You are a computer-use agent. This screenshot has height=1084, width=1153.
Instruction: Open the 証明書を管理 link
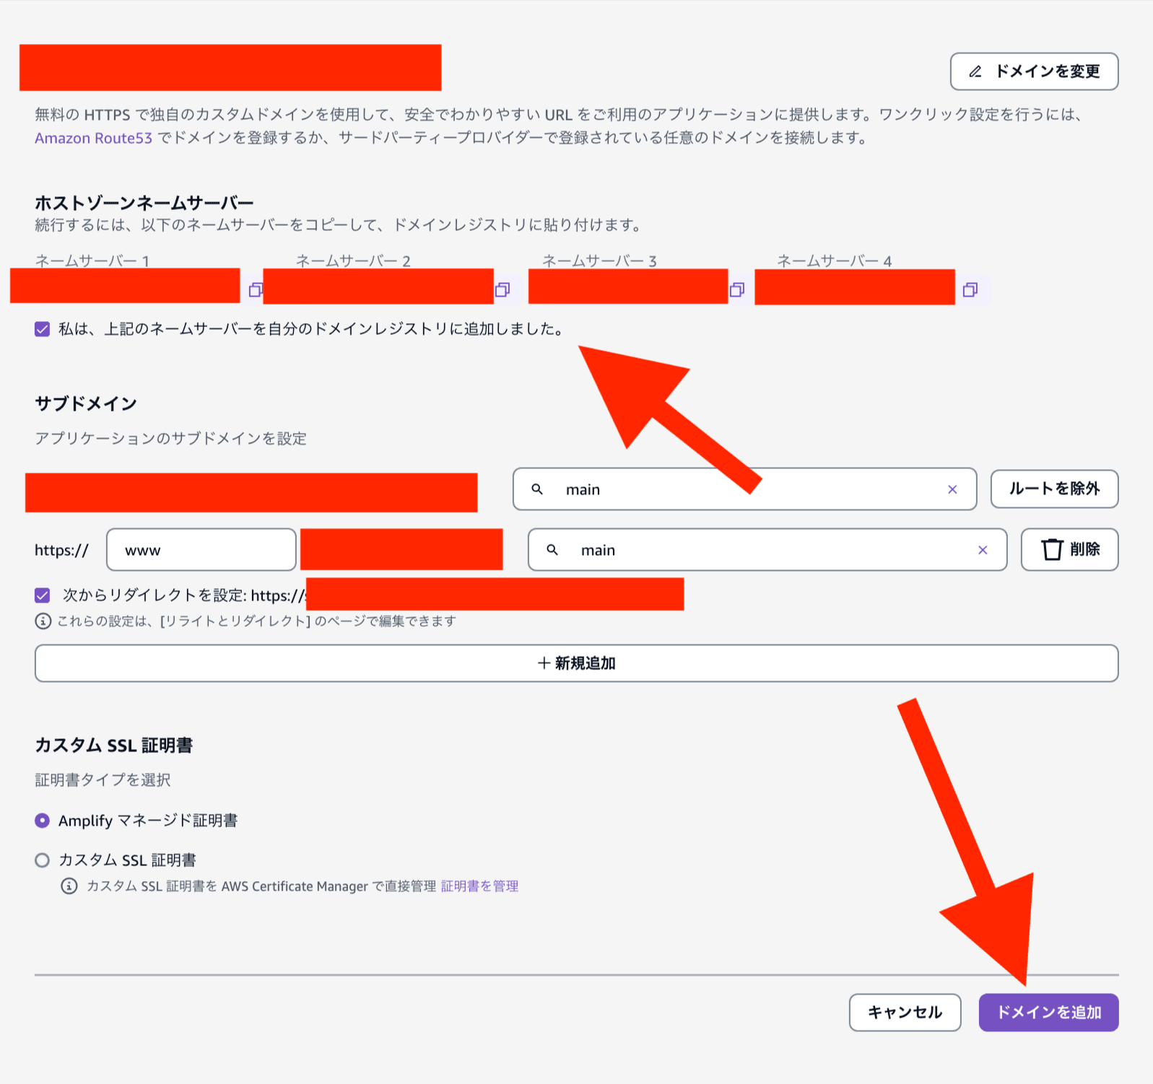point(479,886)
